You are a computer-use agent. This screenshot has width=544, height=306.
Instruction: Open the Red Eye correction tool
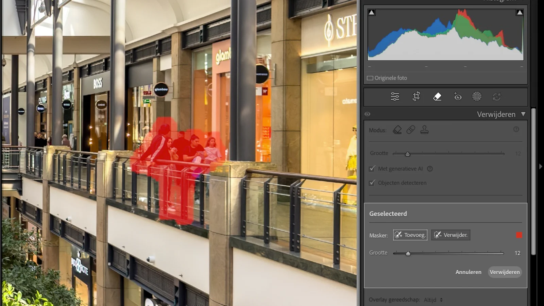coord(458,97)
